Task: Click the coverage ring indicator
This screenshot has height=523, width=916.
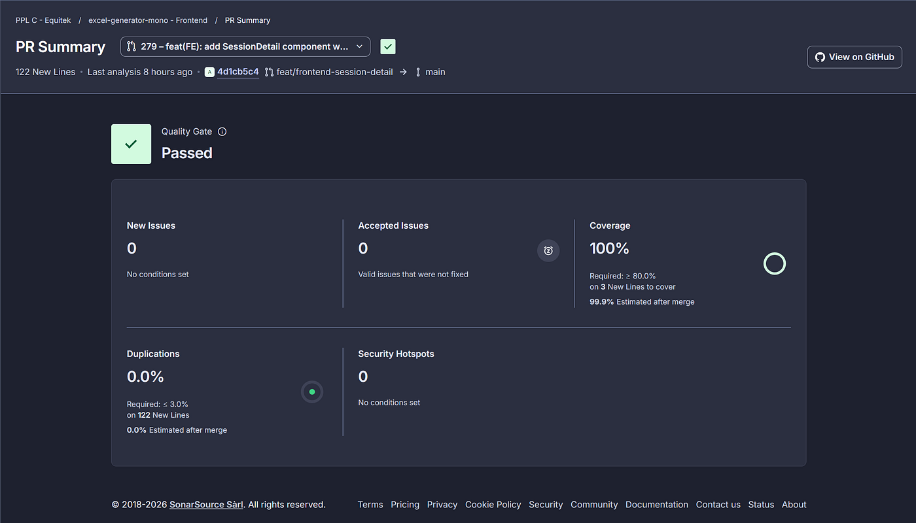Action: pos(775,263)
